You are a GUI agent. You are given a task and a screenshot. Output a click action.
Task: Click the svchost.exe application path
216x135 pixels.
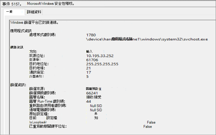click(x=147, y=39)
